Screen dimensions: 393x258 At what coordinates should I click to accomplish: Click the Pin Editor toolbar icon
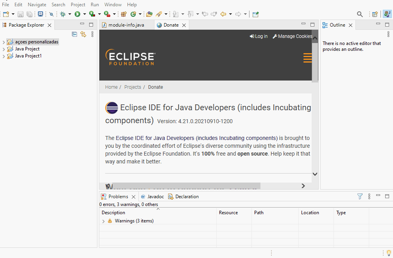pyautogui.click(x=256, y=14)
